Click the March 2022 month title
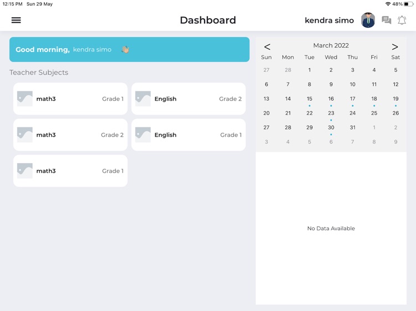Viewport: 416px width, 311px height. [x=331, y=45]
